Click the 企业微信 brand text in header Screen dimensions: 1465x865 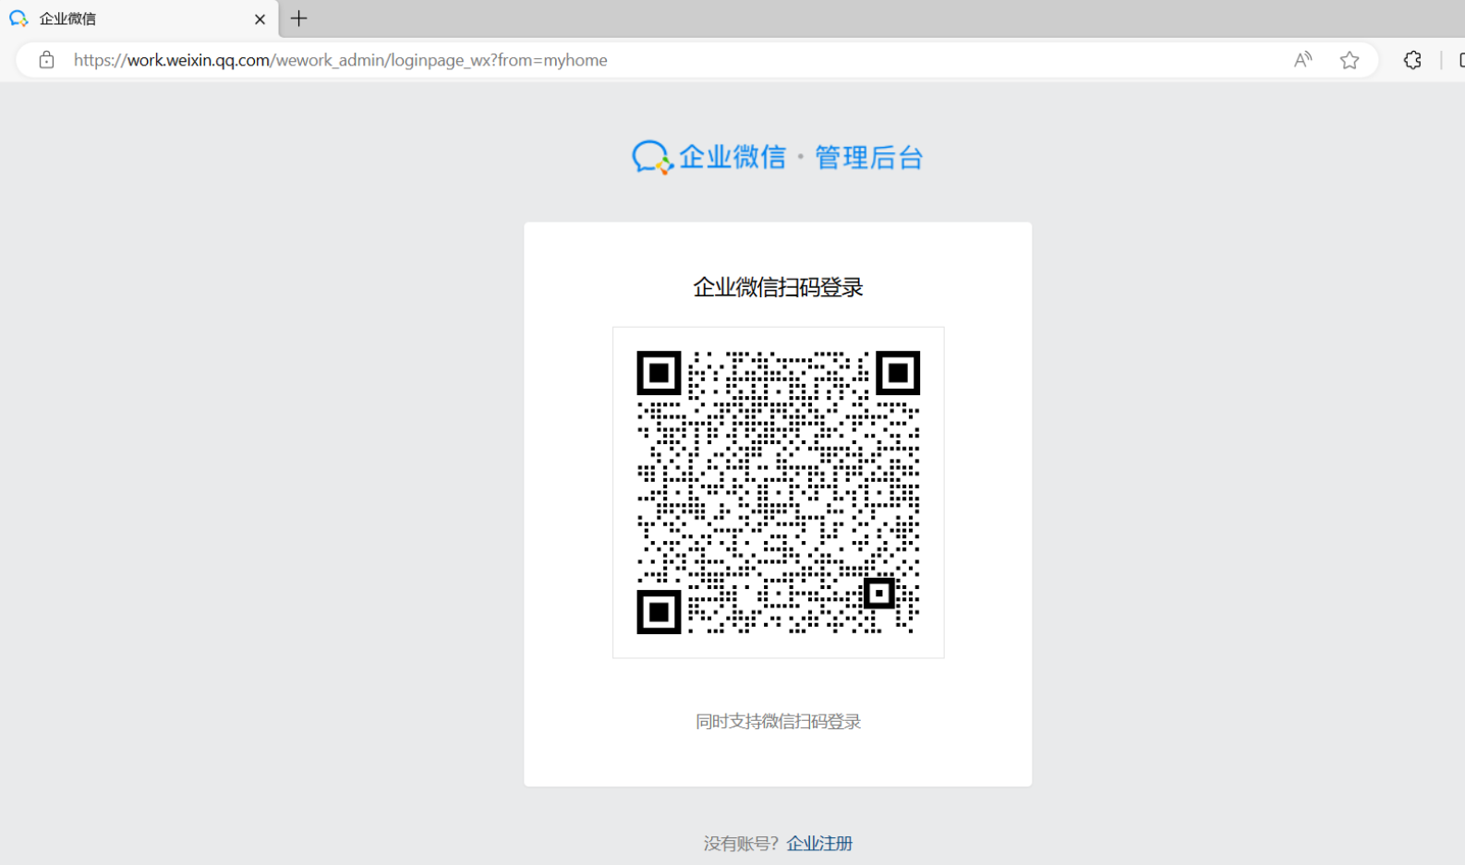click(732, 157)
